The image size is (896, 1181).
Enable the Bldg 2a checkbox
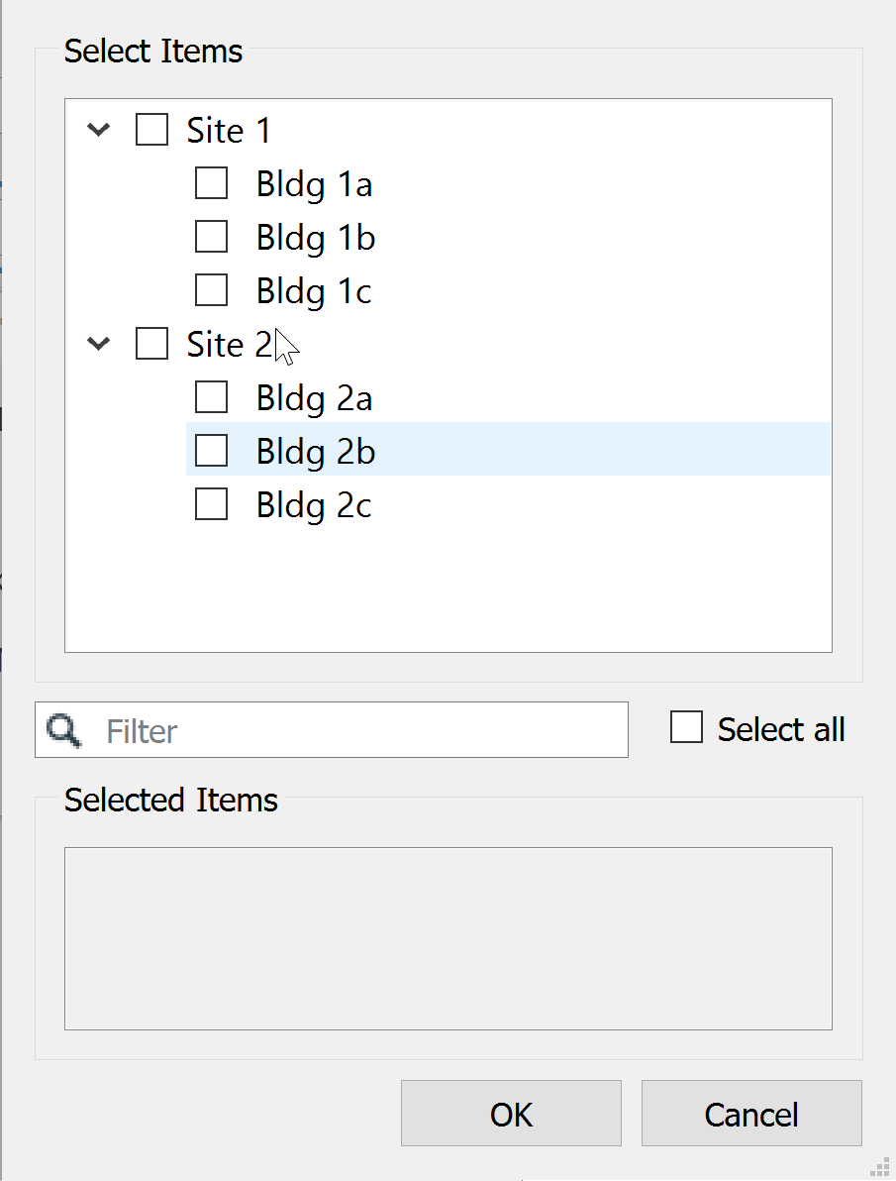point(211,397)
